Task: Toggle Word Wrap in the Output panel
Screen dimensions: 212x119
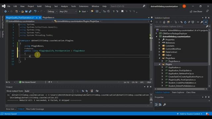Action: [97, 91]
